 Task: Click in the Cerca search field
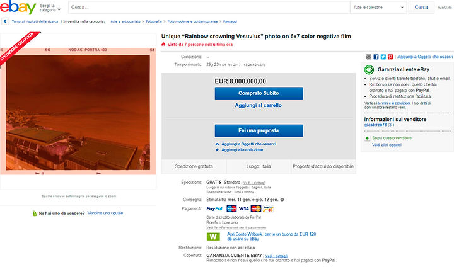(x=209, y=7)
